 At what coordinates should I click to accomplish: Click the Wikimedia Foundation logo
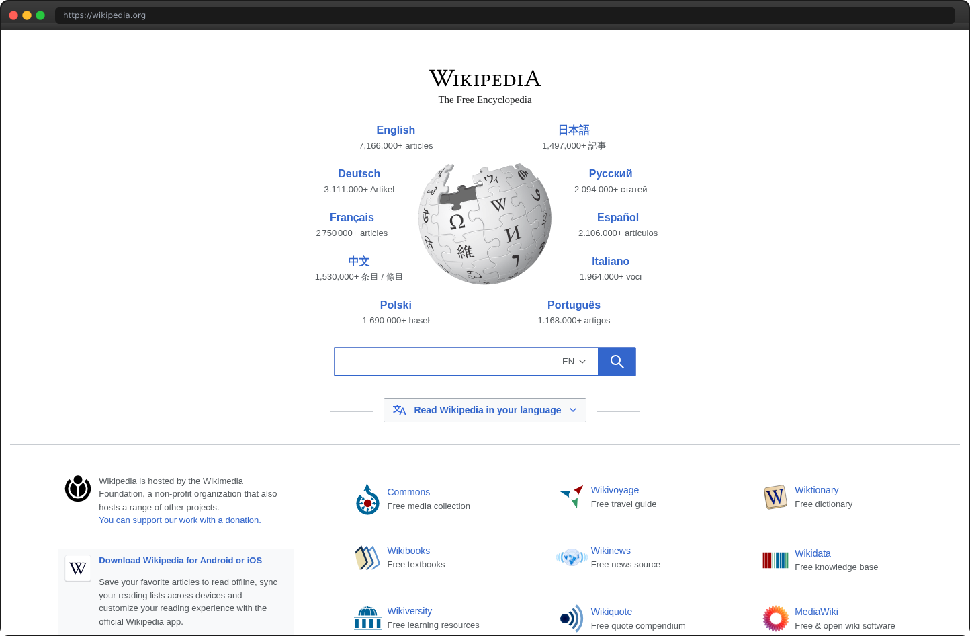click(77, 489)
